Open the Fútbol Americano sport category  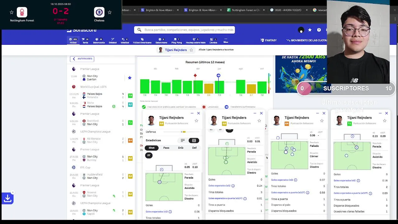tap(142, 41)
